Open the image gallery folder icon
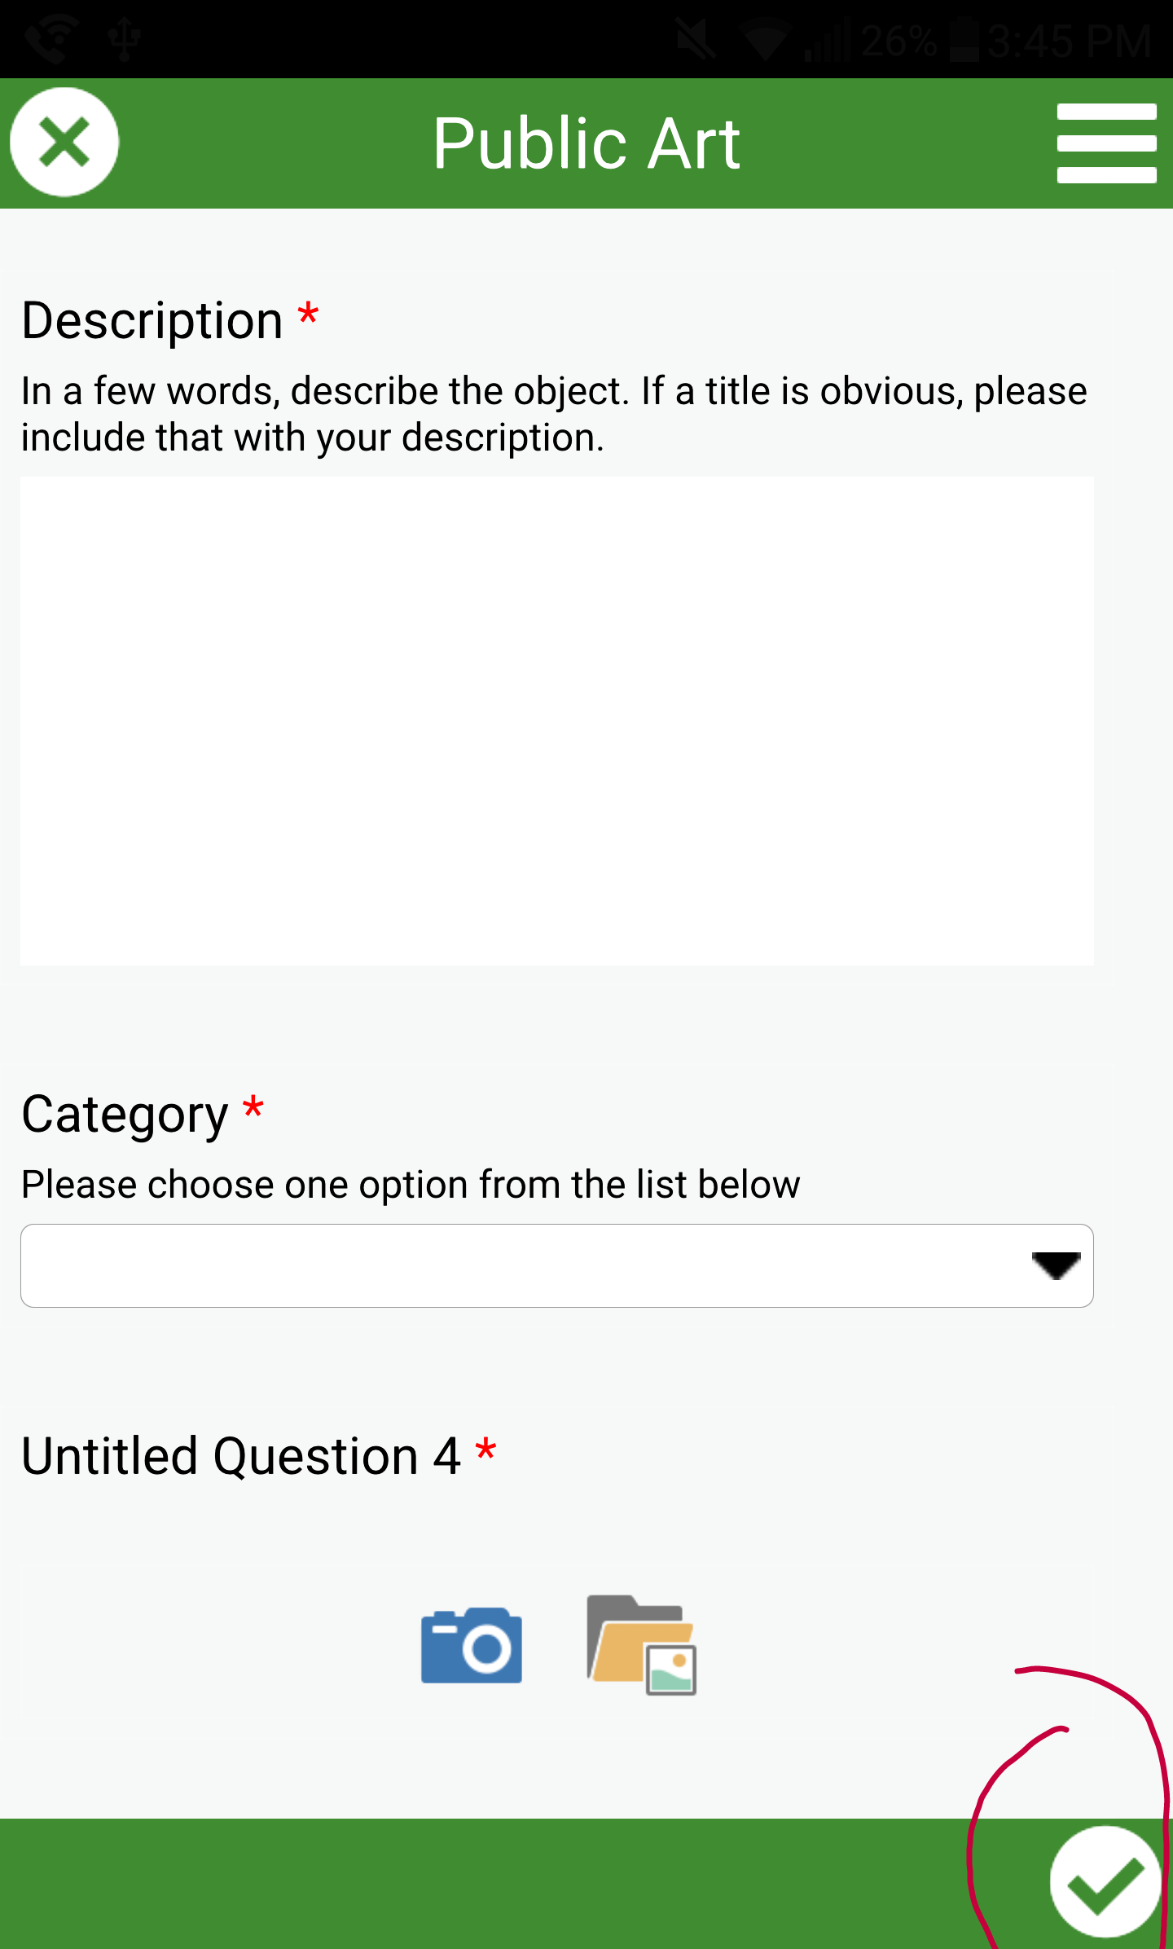The image size is (1173, 1949). pyautogui.click(x=642, y=1645)
